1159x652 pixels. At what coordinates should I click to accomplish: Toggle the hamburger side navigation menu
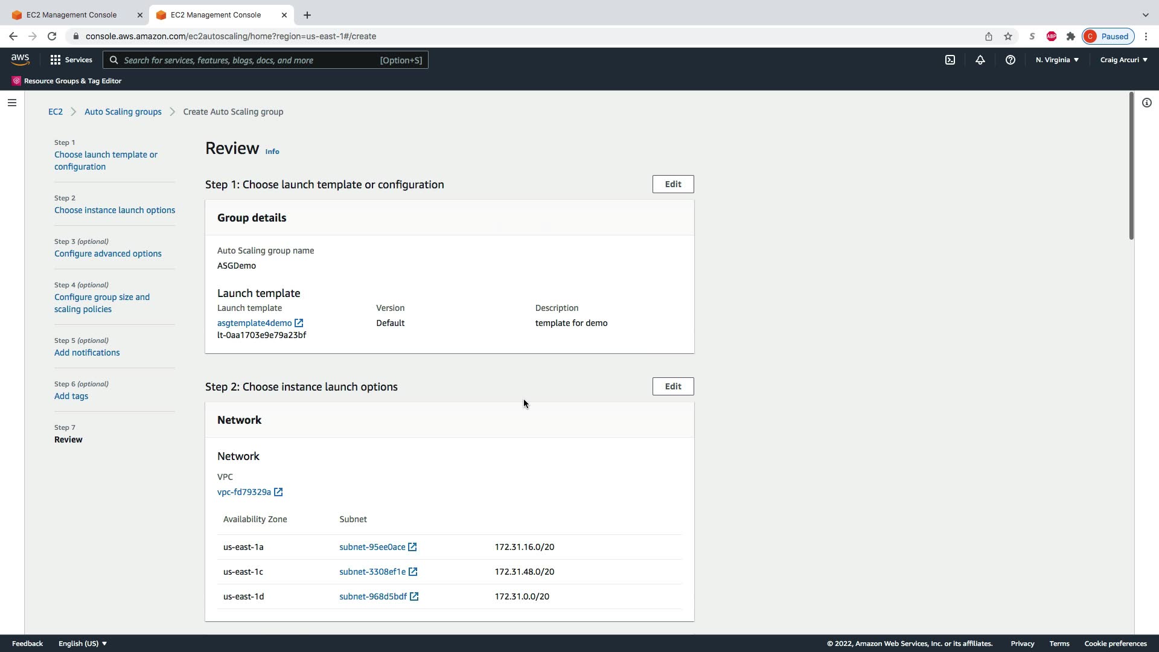pos(11,103)
